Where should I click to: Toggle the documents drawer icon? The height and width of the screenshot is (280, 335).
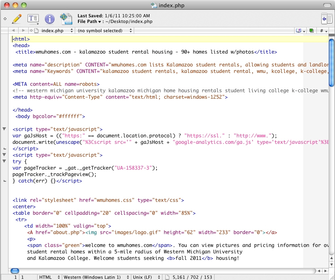(326, 19)
